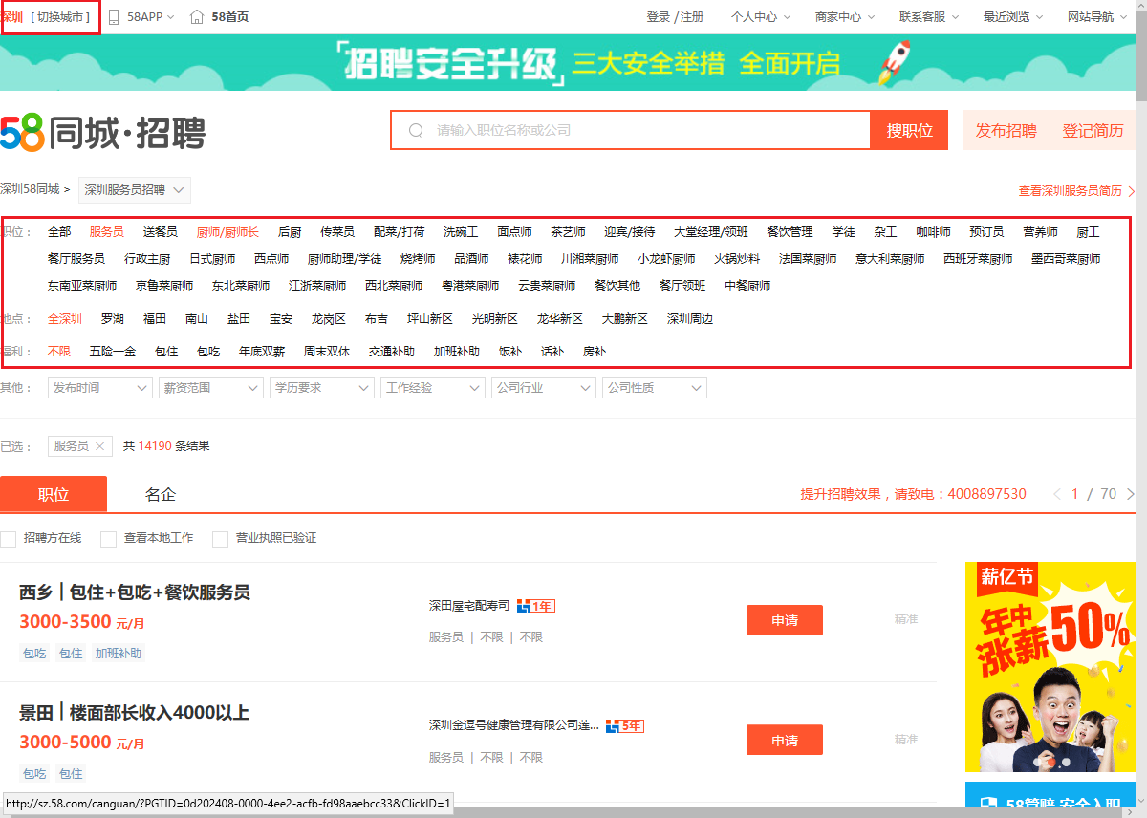Image resolution: width=1147 pixels, height=818 pixels.
Task: Click the 招聘安全升级 top banner
Action: pyautogui.click(x=568, y=63)
